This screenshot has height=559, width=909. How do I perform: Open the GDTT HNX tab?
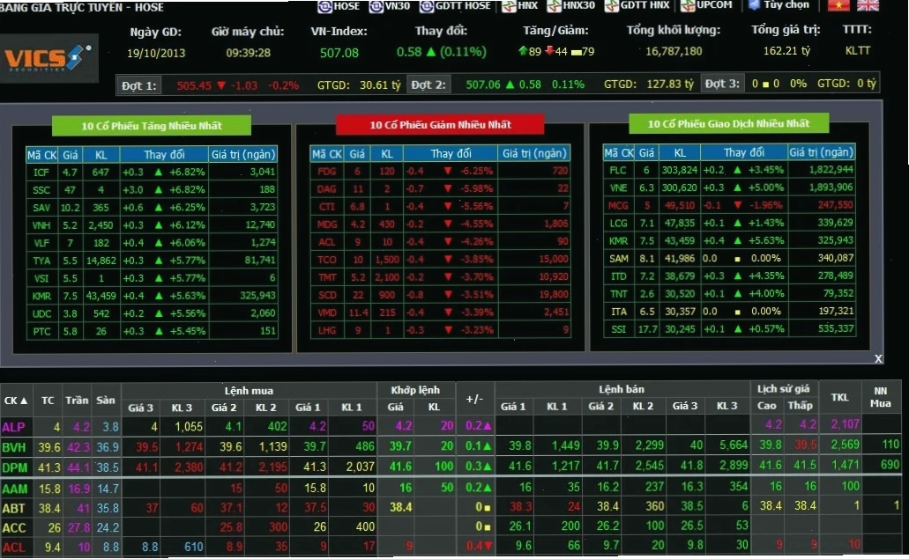click(x=637, y=6)
